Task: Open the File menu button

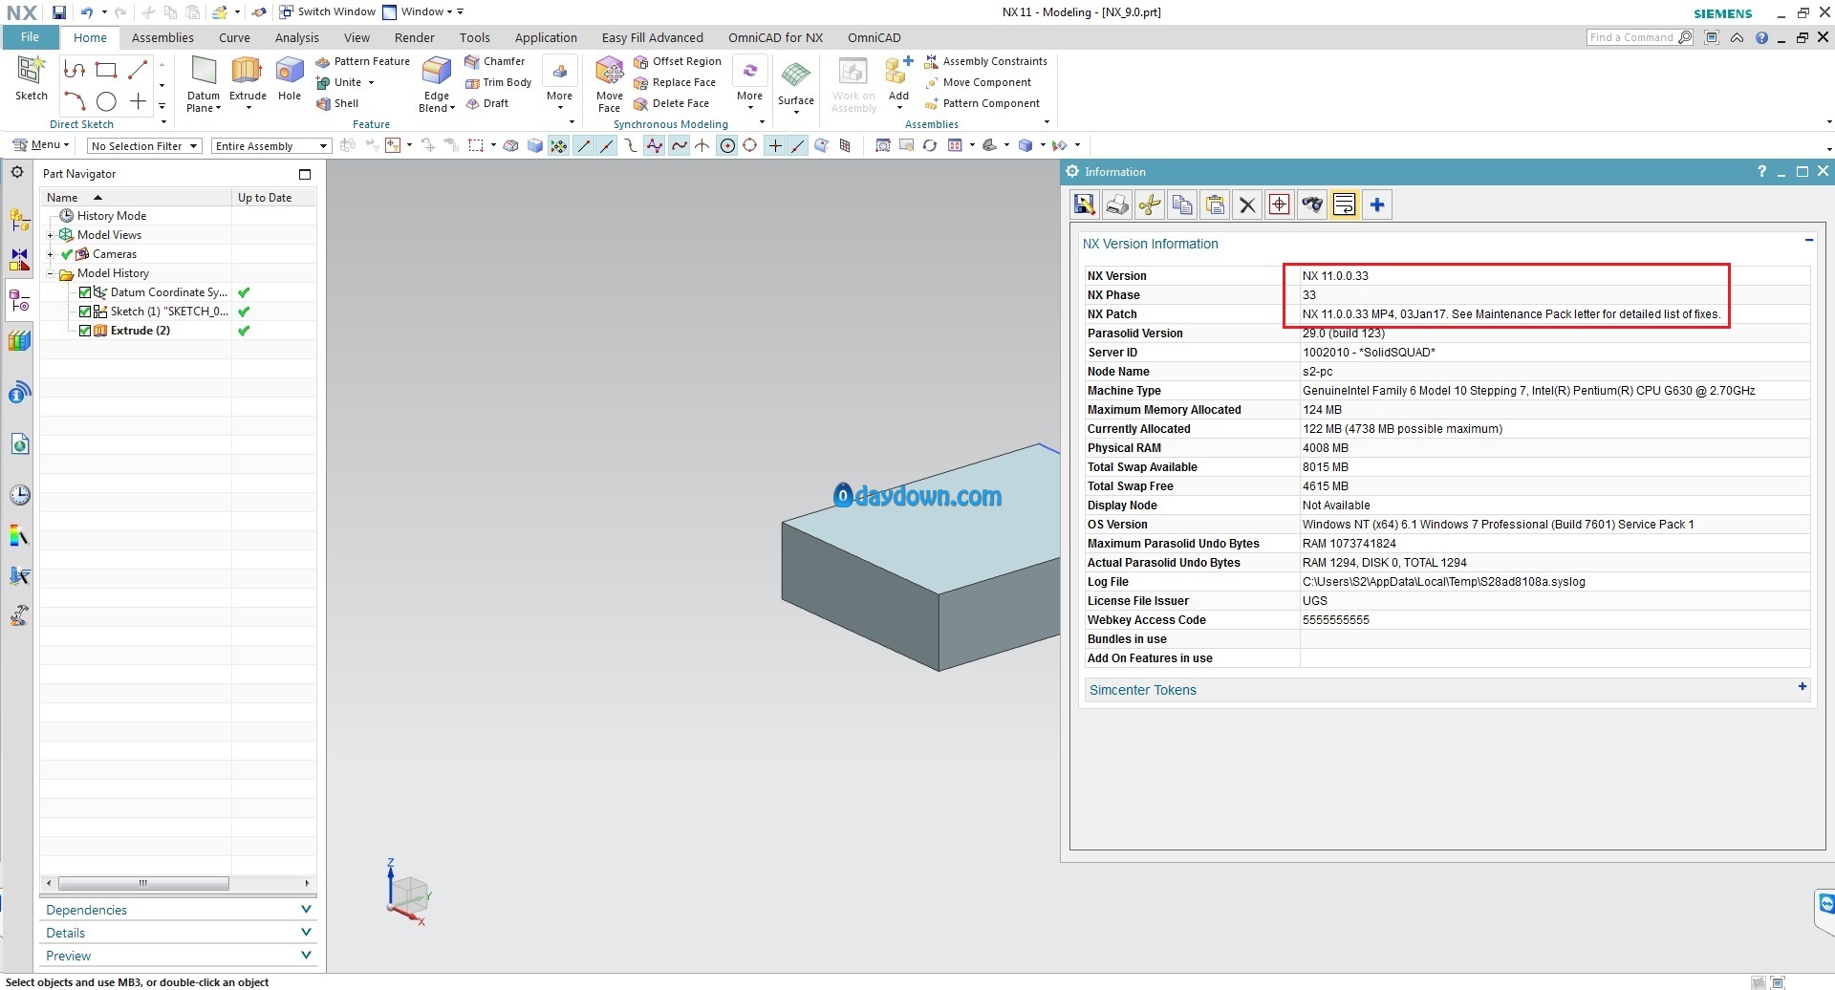Action: tap(30, 37)
